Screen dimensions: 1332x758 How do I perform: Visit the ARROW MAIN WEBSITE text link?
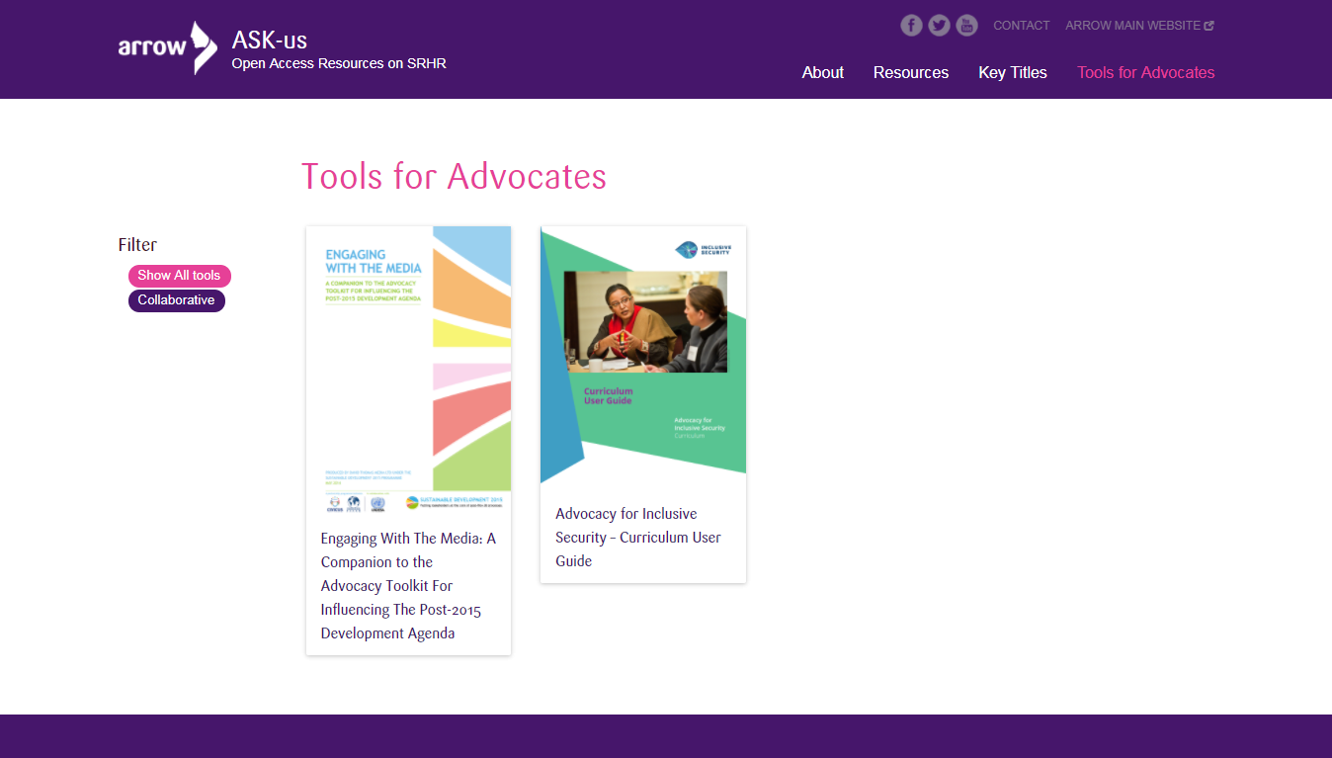[x=1132, y=26]
